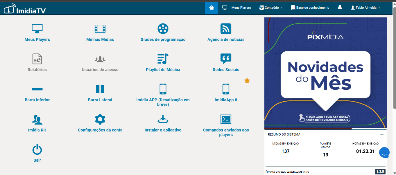This screenshot has height=175, width=396.
Task: Open the ImidiaApp 8 phone icon
Action: (x=226, y=89)
